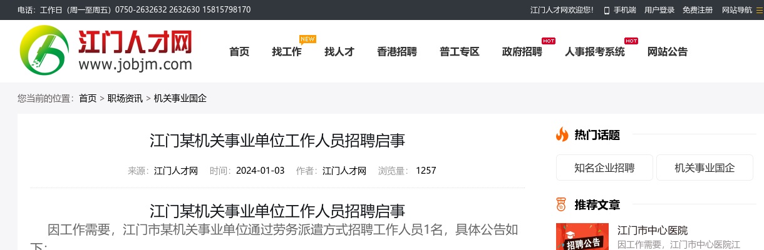764x250 pixels.
Task: Open the 普工专区 menu item
Action: pos(460,52)
